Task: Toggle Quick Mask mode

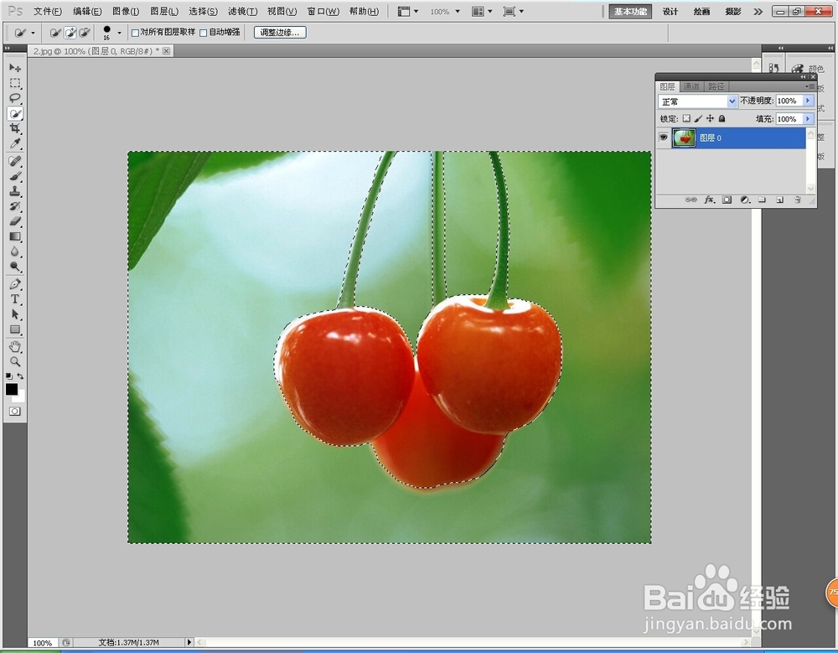Action: pos(15,412)
